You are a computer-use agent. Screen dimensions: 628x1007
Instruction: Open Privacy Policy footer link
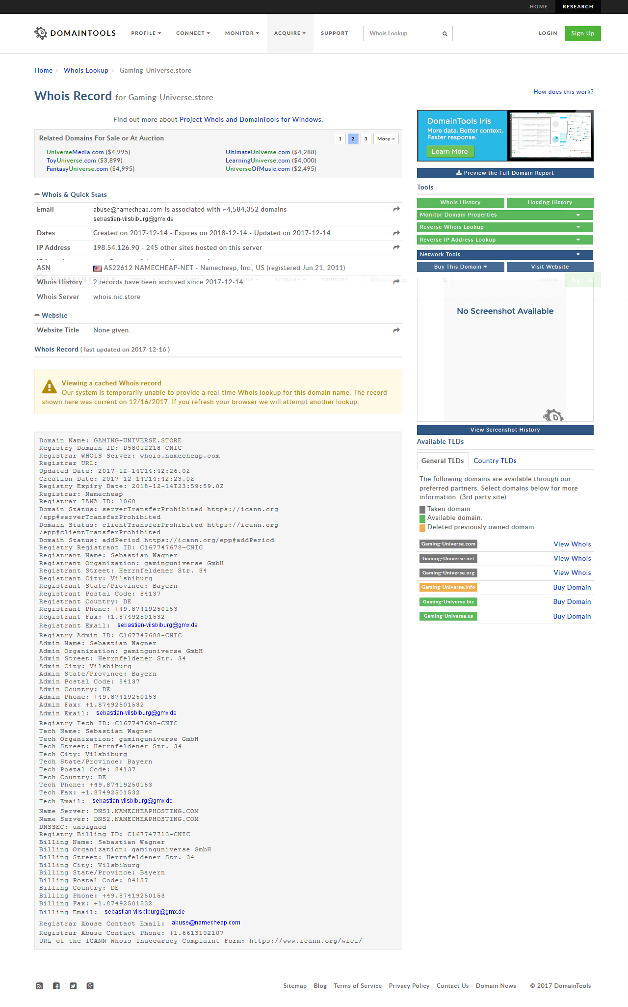click(x=409, y=986)
